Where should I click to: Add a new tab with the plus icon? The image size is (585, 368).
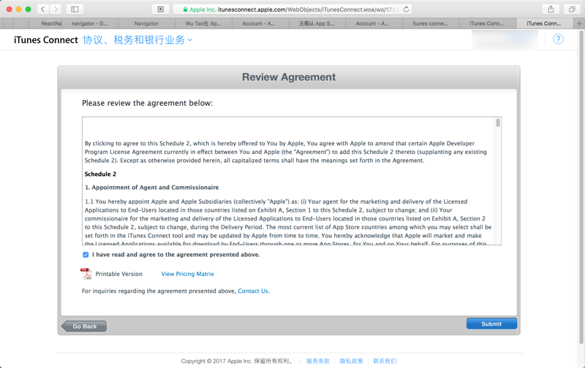coord(579,23)
